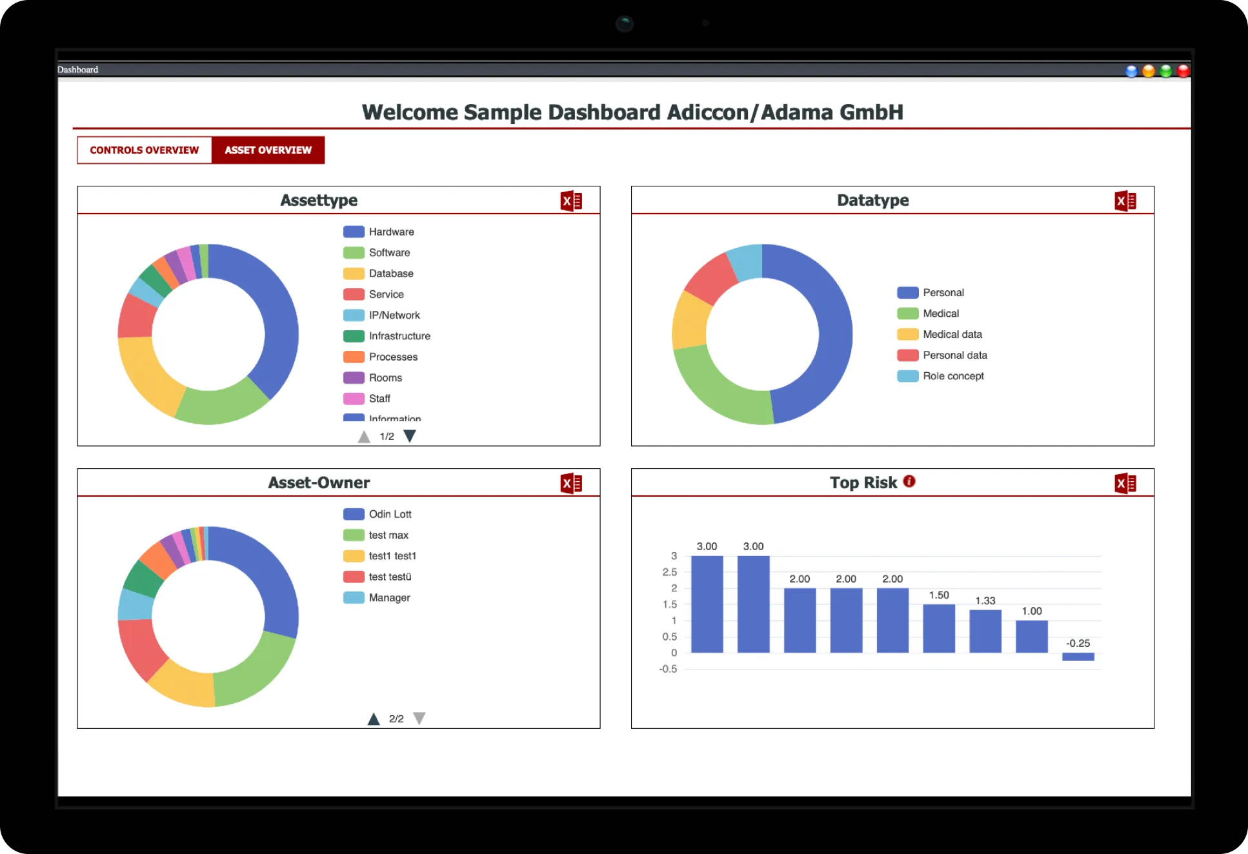Click the green window control button
Screen dimensions: 1248x854
(1166, 71)
